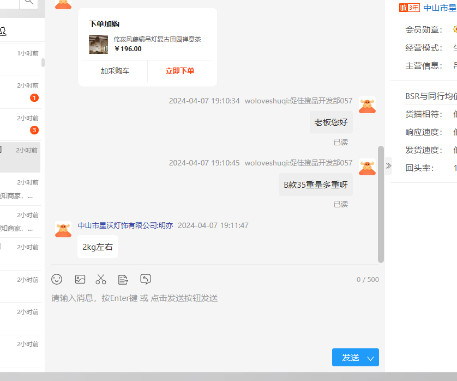457x381 pixels.
Task: Click the contacts person icon in sidebar
Action: pos(3,31)
